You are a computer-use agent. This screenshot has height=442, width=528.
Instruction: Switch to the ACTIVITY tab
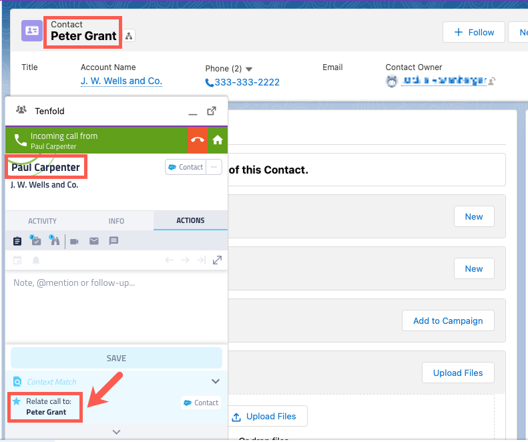[x=42, y=221]
